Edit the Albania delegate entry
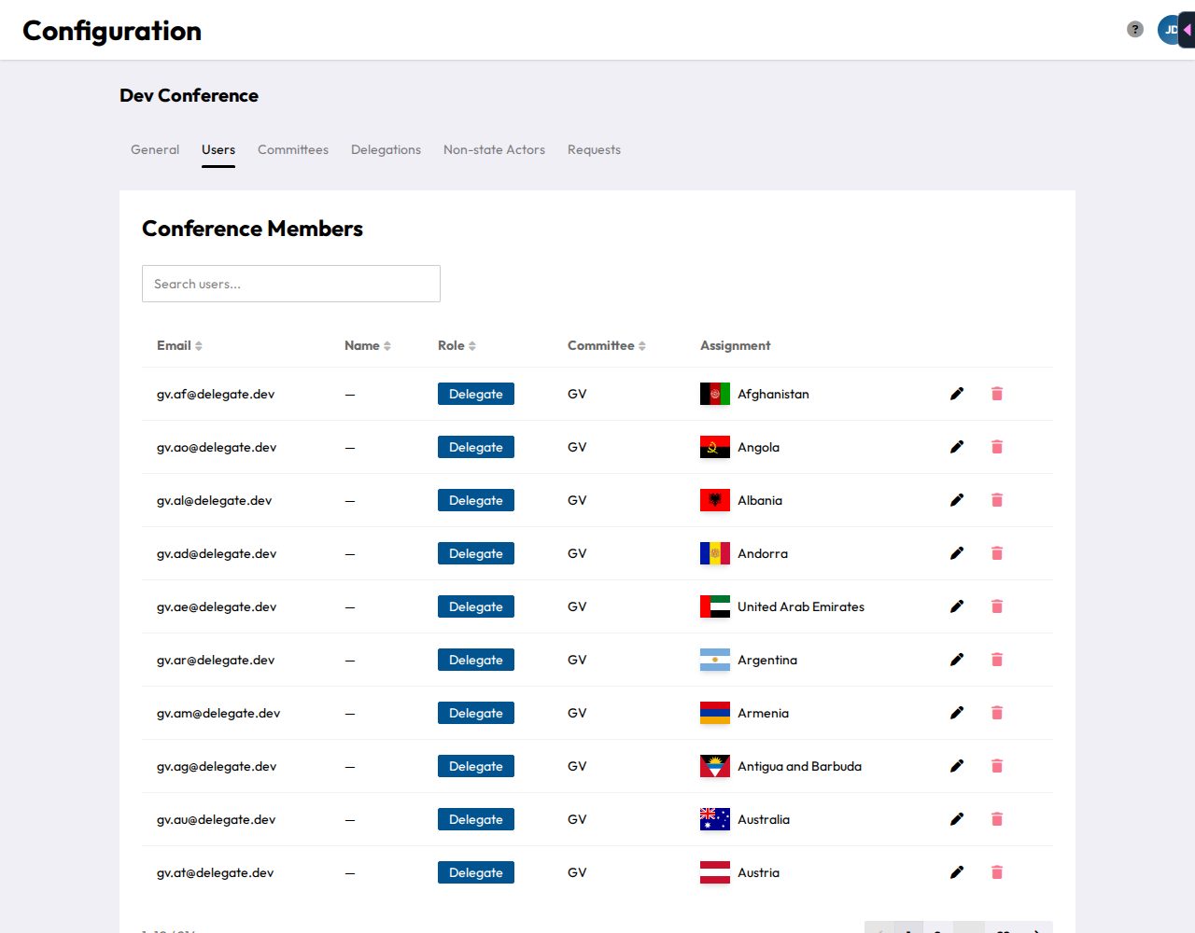This screenshot has height=933, width=1195. click(957, 500)
